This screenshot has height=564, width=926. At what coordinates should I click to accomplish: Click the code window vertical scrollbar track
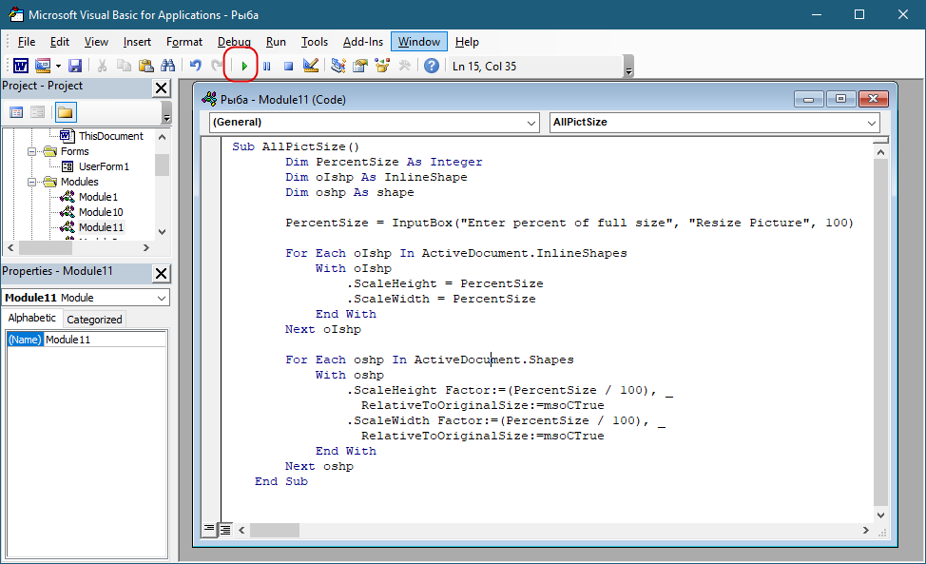point(880,334)
